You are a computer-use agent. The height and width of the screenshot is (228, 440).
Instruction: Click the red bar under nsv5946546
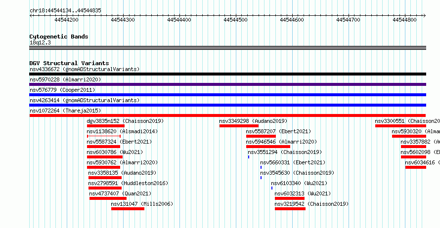[268, 147]
